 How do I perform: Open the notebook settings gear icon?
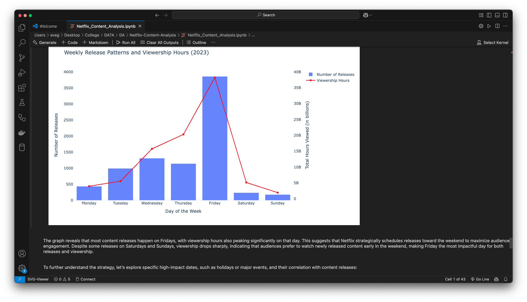click(481, 26)
